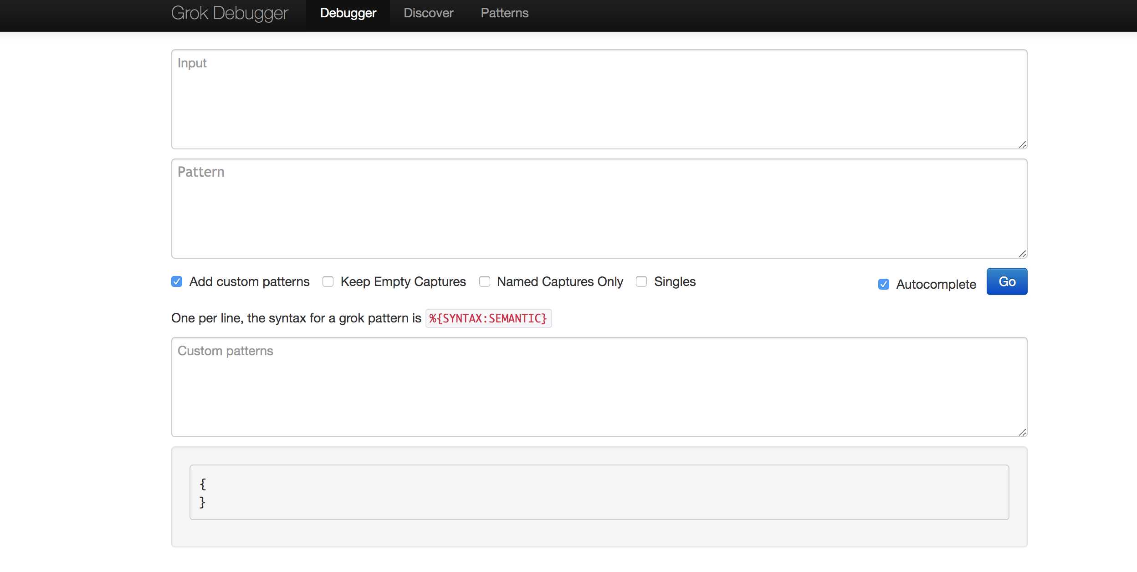Image resolution: width=1137 pixels, height=572 pixels.
Task: Switch to the Discover tab
Action: pos(428,14)
